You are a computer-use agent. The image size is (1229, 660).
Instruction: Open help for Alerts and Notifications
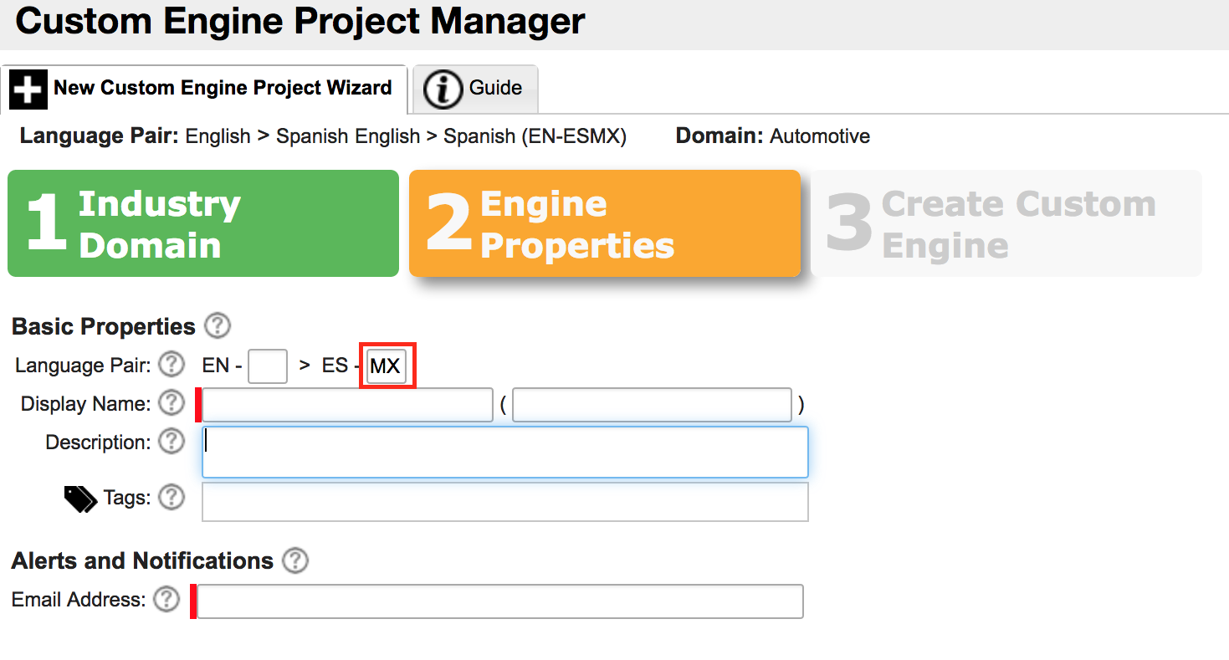pyautogui.click(x=294, y=560)
